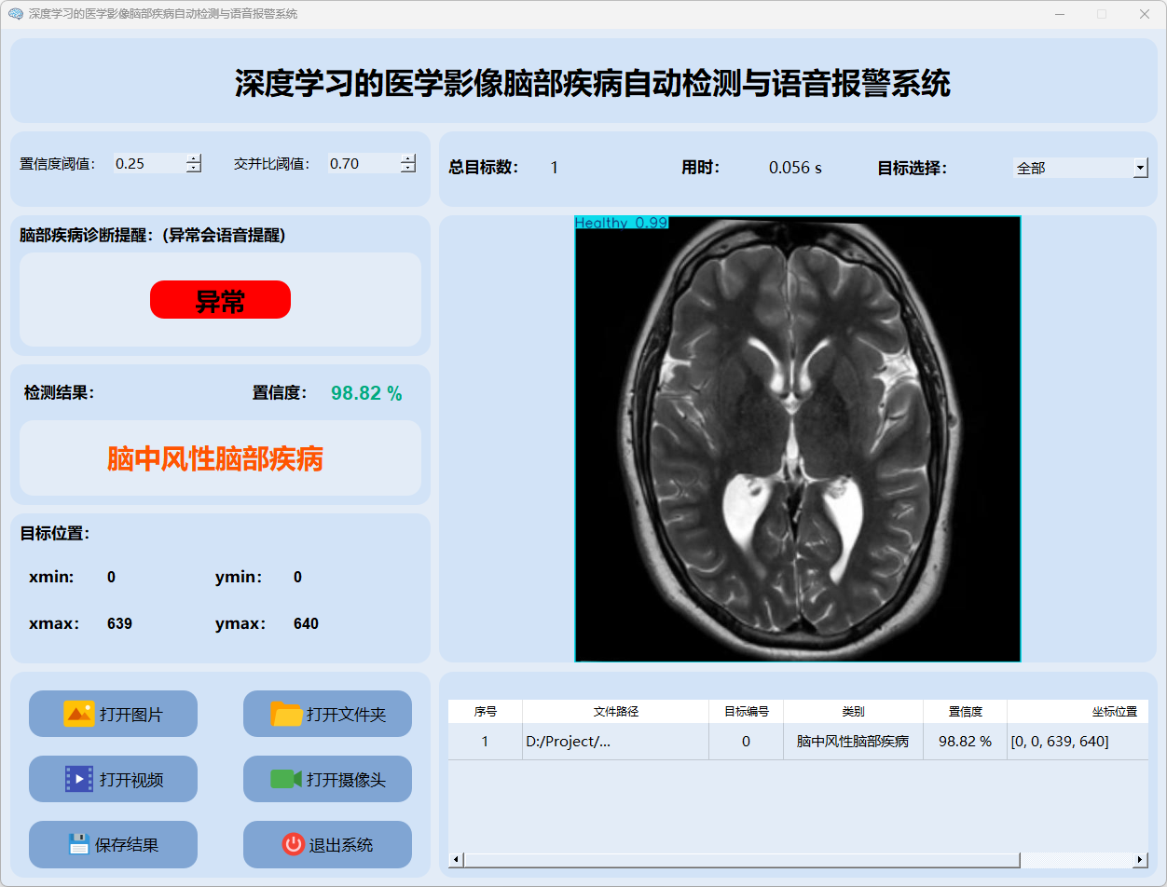The width and height of the screenshot is (1167, 887).
Task: Click the 文件路径 column header
Action: click(615, 711)
